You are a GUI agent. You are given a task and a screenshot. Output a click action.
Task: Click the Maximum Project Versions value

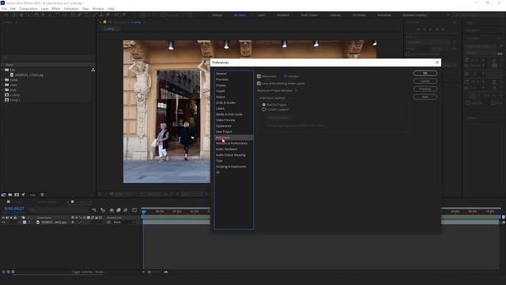[296, 90]
